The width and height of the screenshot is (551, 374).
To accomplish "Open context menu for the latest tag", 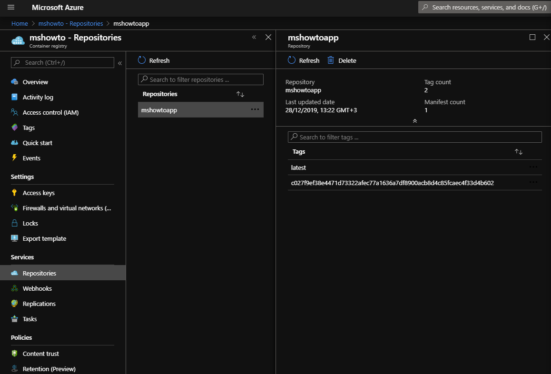I will [x=533, y=167].
